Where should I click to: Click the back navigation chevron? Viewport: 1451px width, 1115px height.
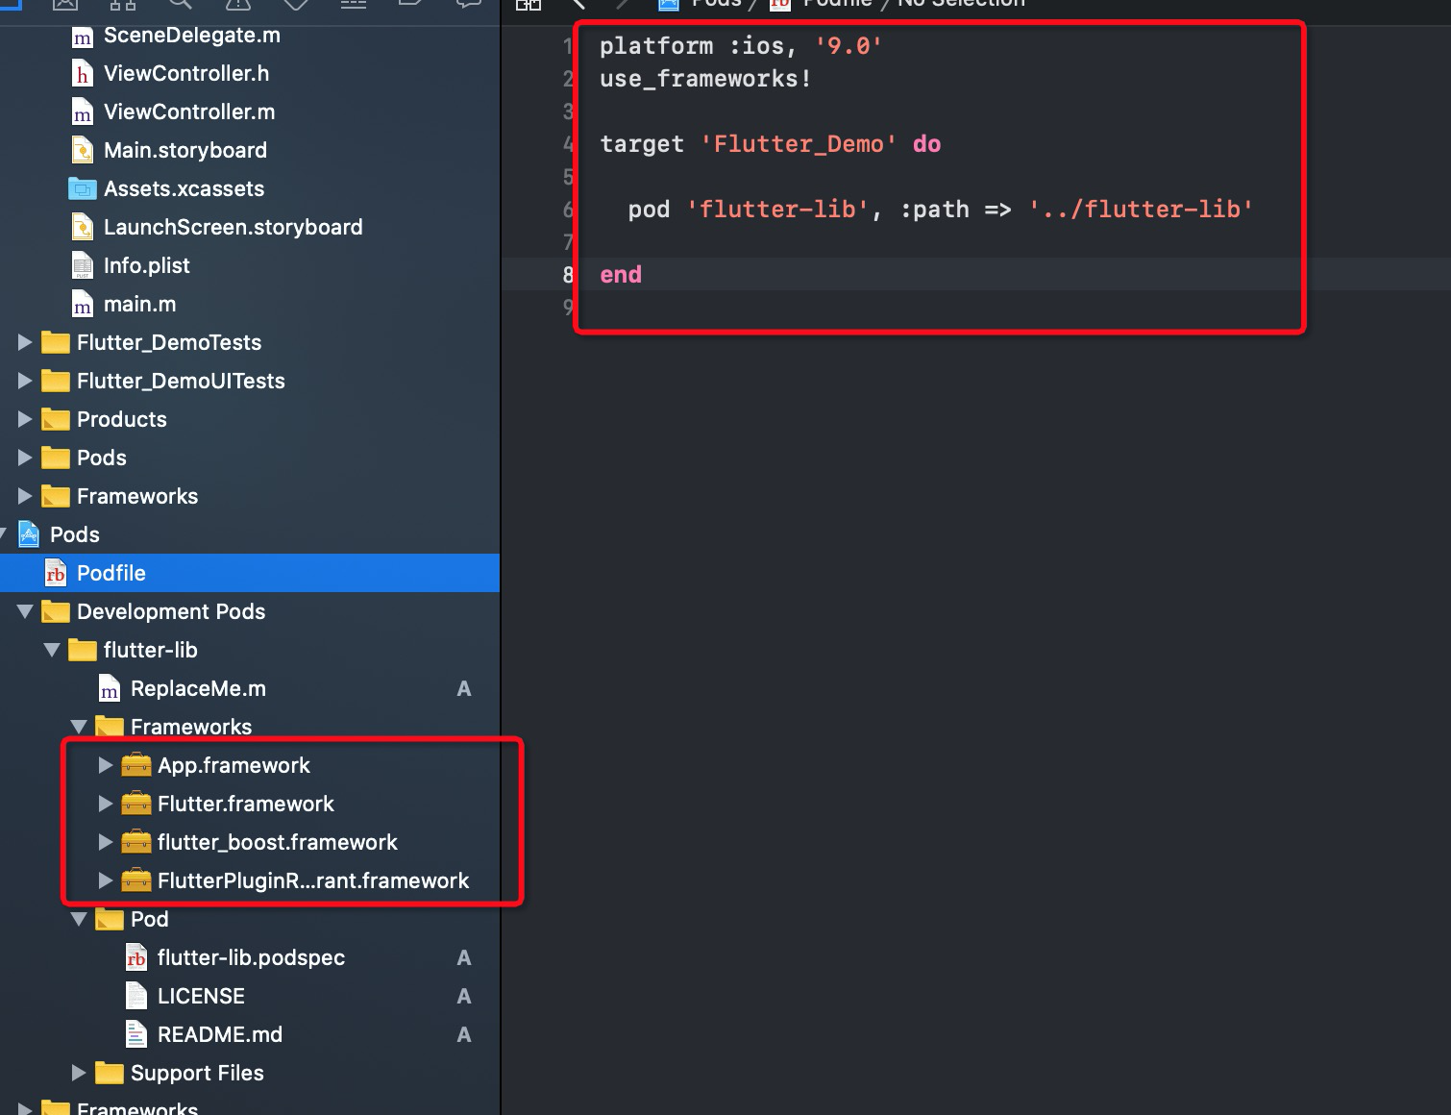(x=578, y=6)
